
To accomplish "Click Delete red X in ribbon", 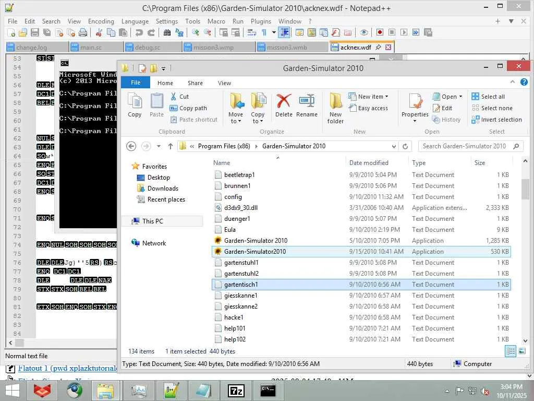I will pyautogui.click(x=284, y=105).
